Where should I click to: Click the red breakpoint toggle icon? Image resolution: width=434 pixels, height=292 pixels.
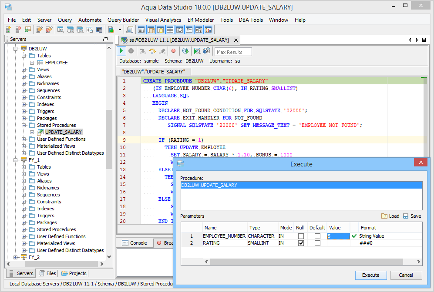173,51
